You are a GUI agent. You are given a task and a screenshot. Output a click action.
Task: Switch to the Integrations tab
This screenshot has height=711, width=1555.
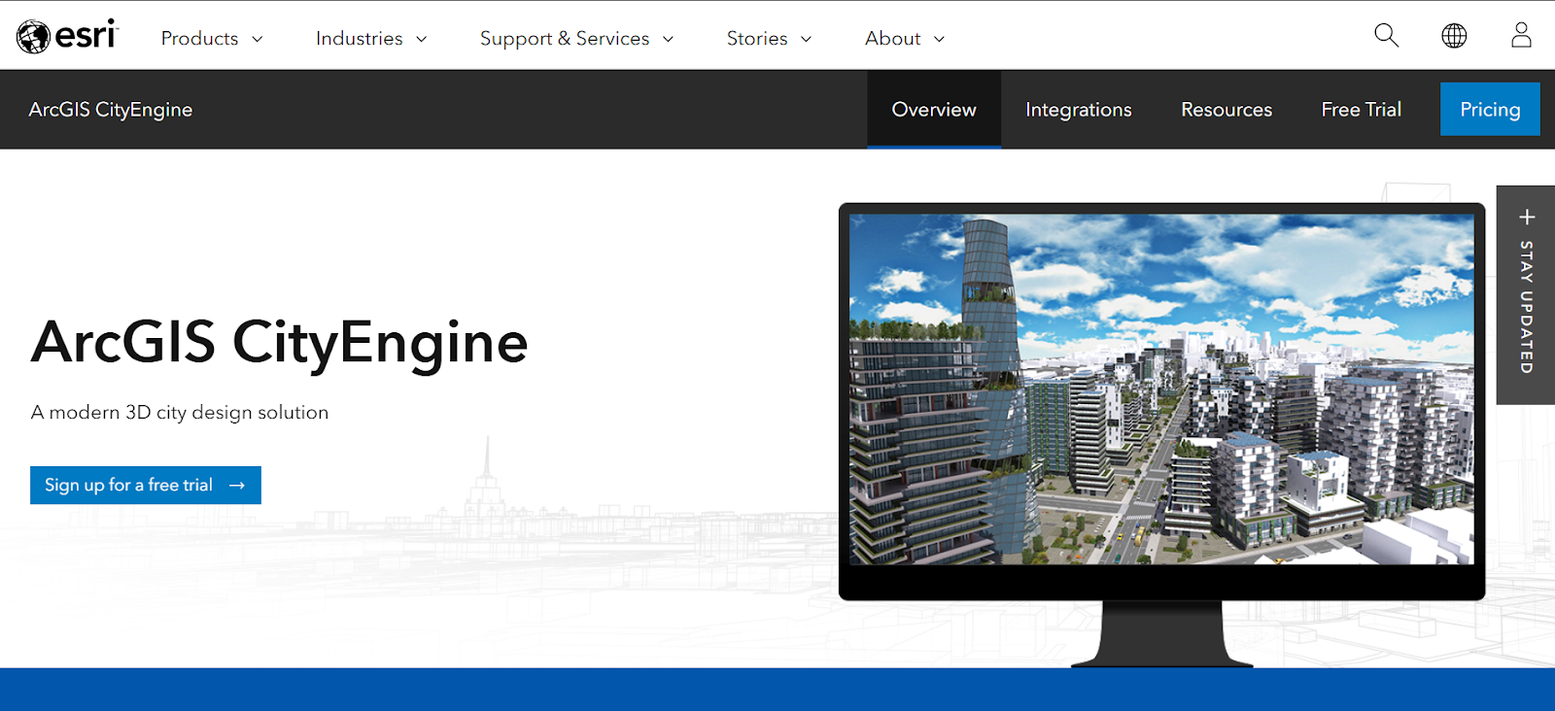pos(1079,110)
